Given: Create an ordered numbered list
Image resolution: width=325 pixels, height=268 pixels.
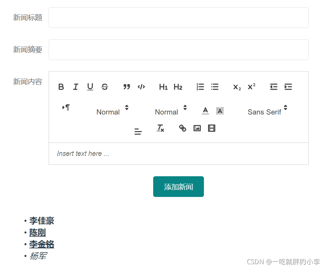Looking at the screenshot, I should pos(200,87).
